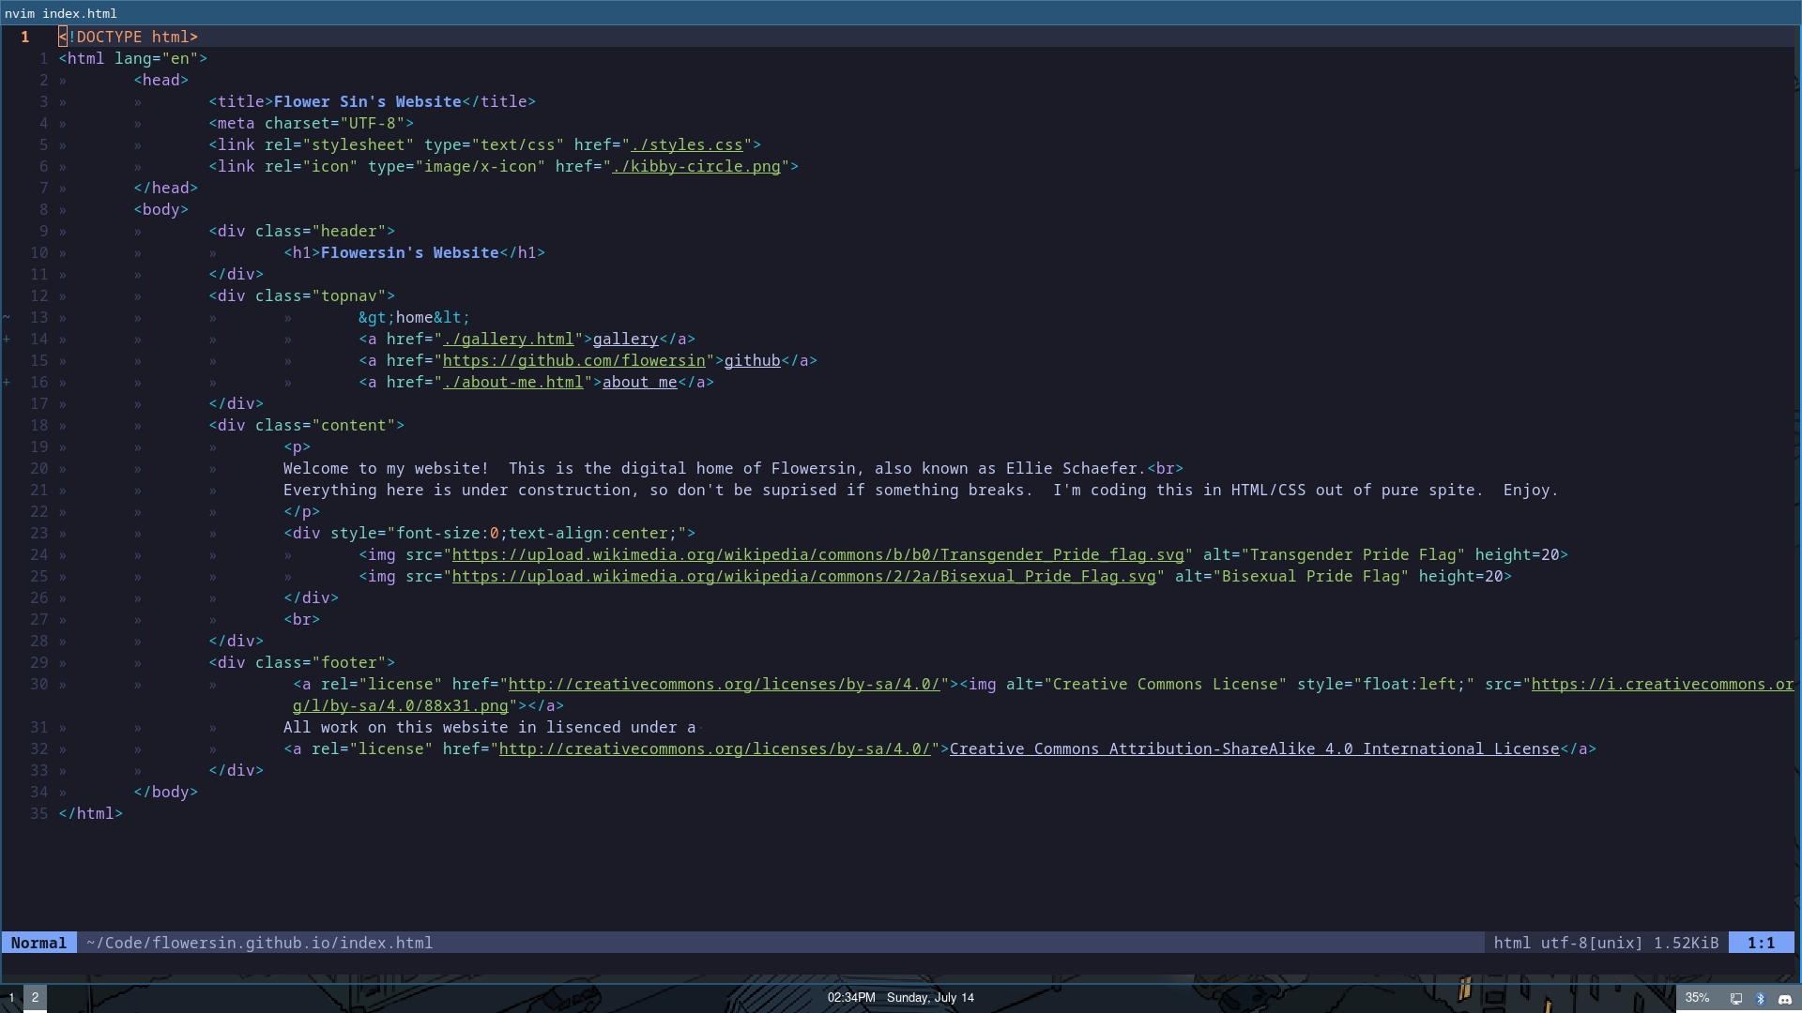Click the All work on this website line
The height and width of the screenshot is (1013, 1802).
489,727
